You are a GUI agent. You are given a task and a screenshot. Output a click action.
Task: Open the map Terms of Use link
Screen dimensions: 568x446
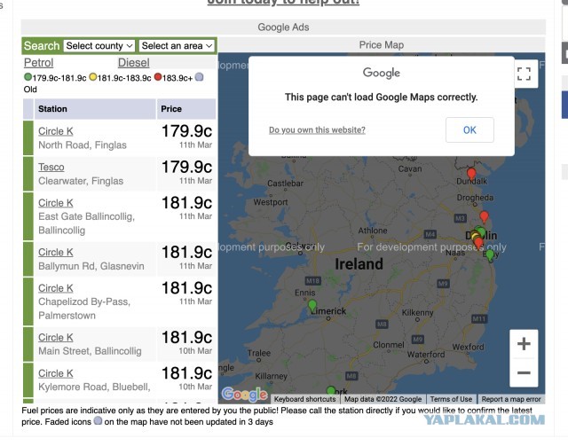click(x=451, y=399)
